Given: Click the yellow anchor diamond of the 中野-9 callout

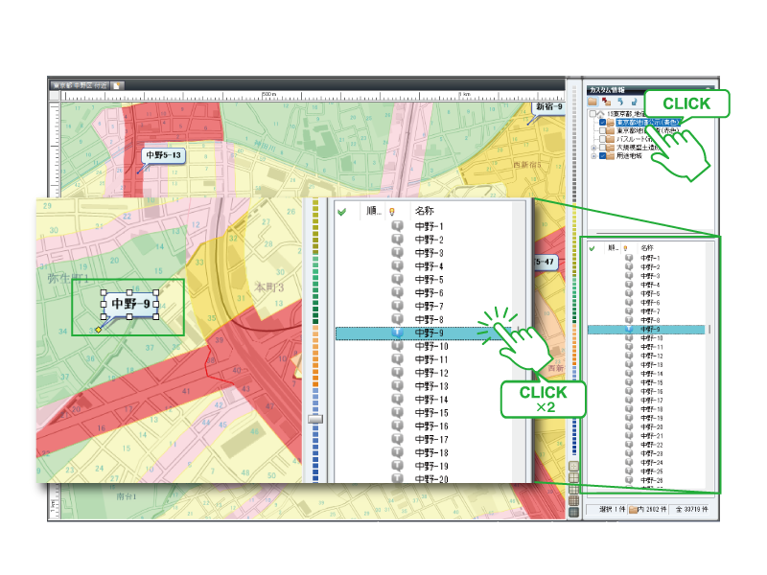Looking at the screenshot, I should click(x=99, y=330).
